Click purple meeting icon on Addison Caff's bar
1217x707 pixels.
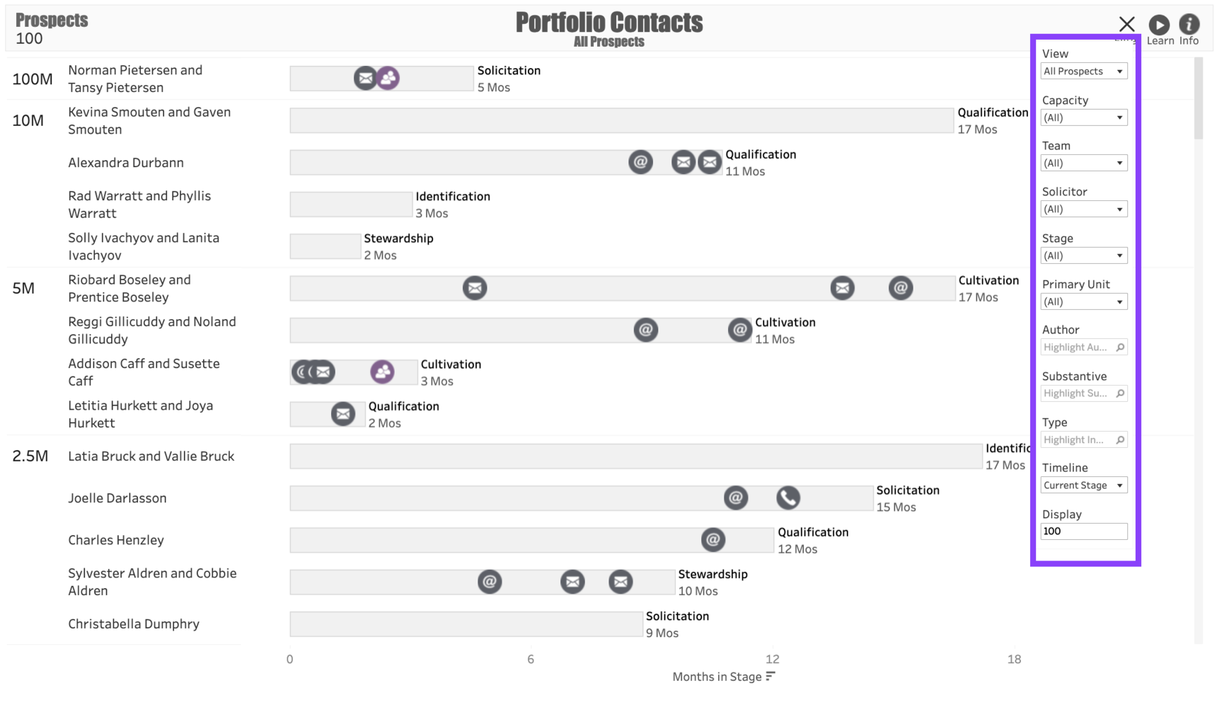tap(382, 372)
